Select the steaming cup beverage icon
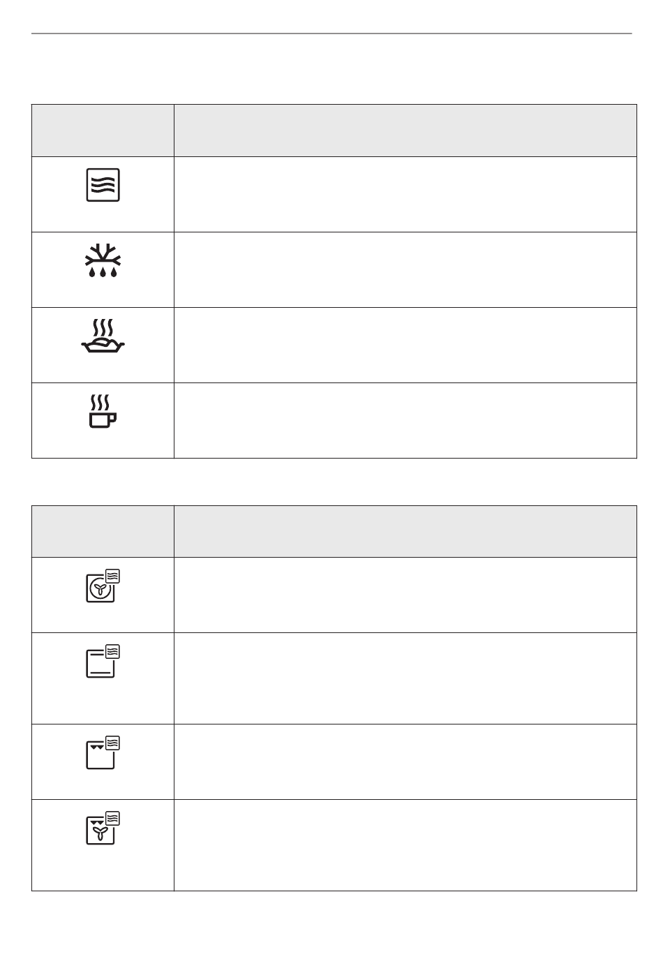 103,412
